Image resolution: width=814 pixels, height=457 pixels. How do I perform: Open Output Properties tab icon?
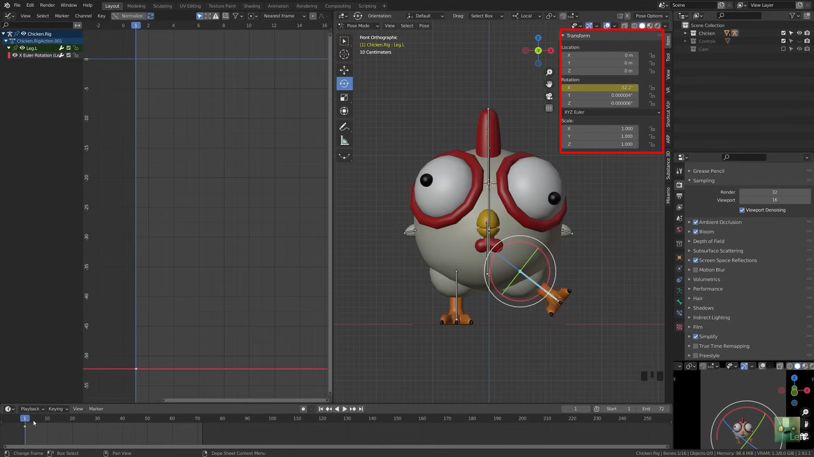click(x=679, y=196)
